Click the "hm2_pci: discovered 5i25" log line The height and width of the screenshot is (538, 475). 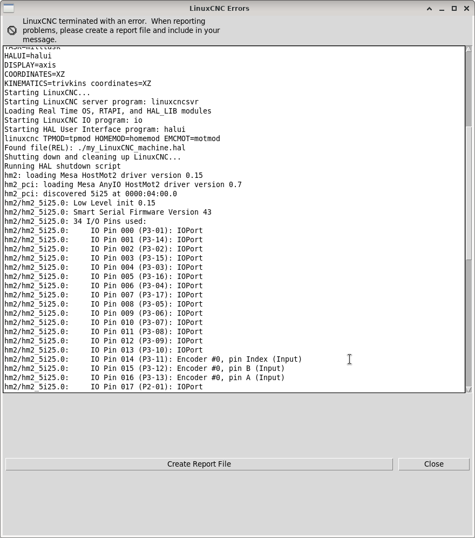[90, 194]
